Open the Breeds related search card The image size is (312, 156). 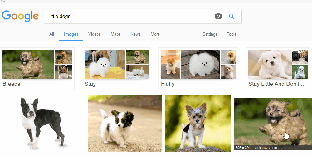click(x=37, y=69)
